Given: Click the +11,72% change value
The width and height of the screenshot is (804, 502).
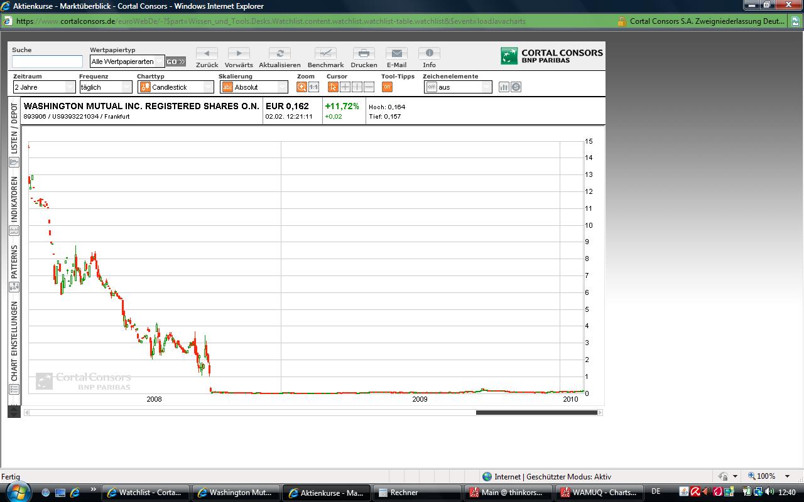Looking at the screenshot, I should tap(342, 106).
